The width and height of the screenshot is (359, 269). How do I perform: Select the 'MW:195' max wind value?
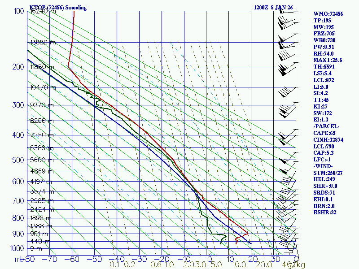[x=324, y=27]
